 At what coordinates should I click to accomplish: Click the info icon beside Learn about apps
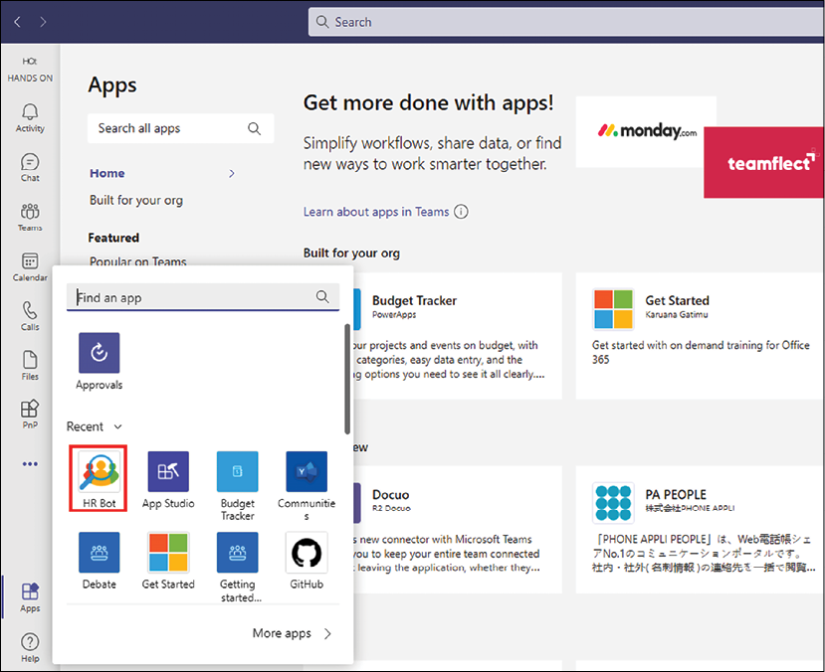tap(461, 212)
